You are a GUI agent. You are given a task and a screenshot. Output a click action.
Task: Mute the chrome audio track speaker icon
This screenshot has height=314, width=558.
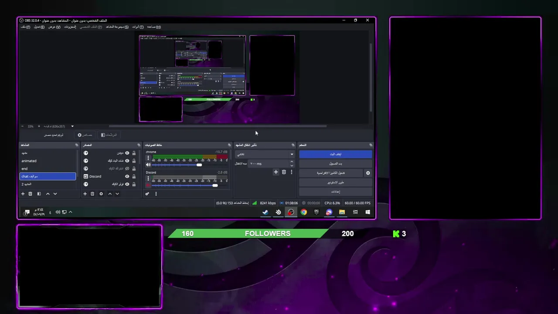tap(148, 165)
